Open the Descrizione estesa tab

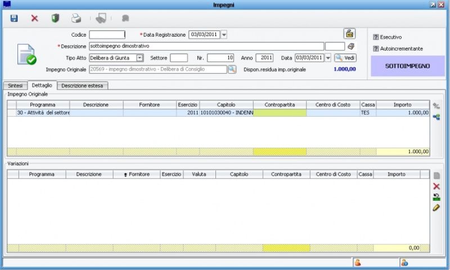tap(83, 86)
